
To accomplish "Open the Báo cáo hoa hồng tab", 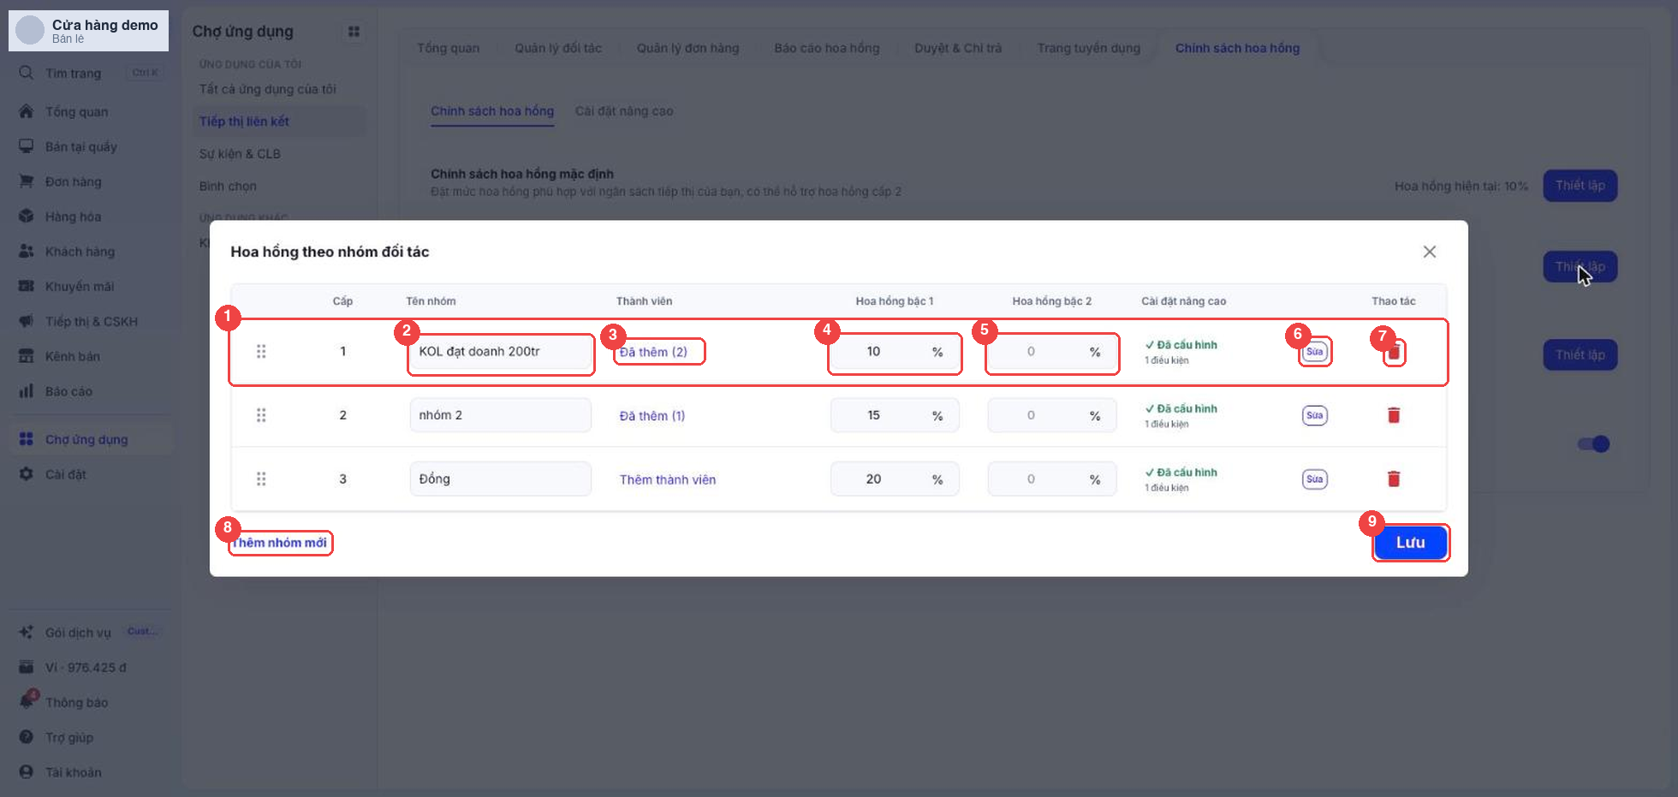I will (x=826, y=48).
